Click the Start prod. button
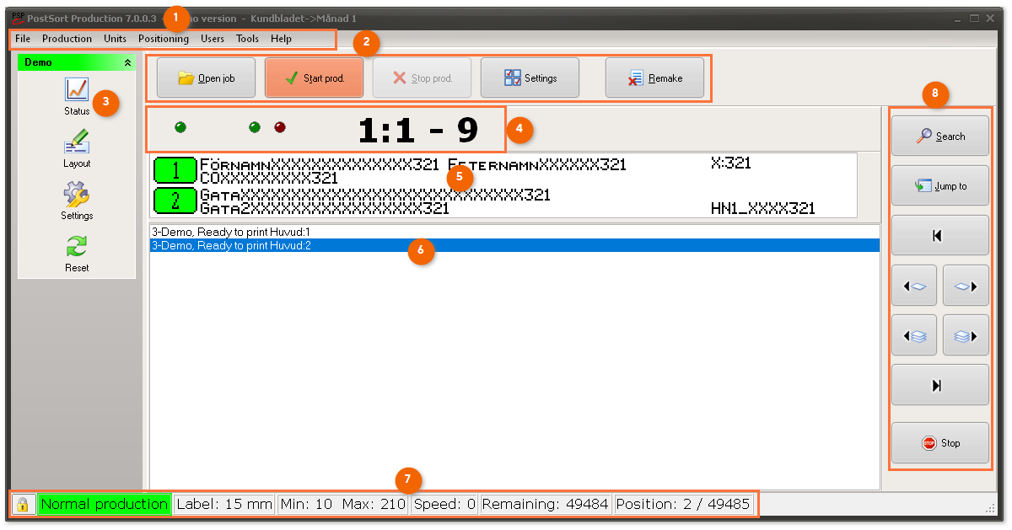Viewport: 1012px width, 530px height. coord(315,78)
